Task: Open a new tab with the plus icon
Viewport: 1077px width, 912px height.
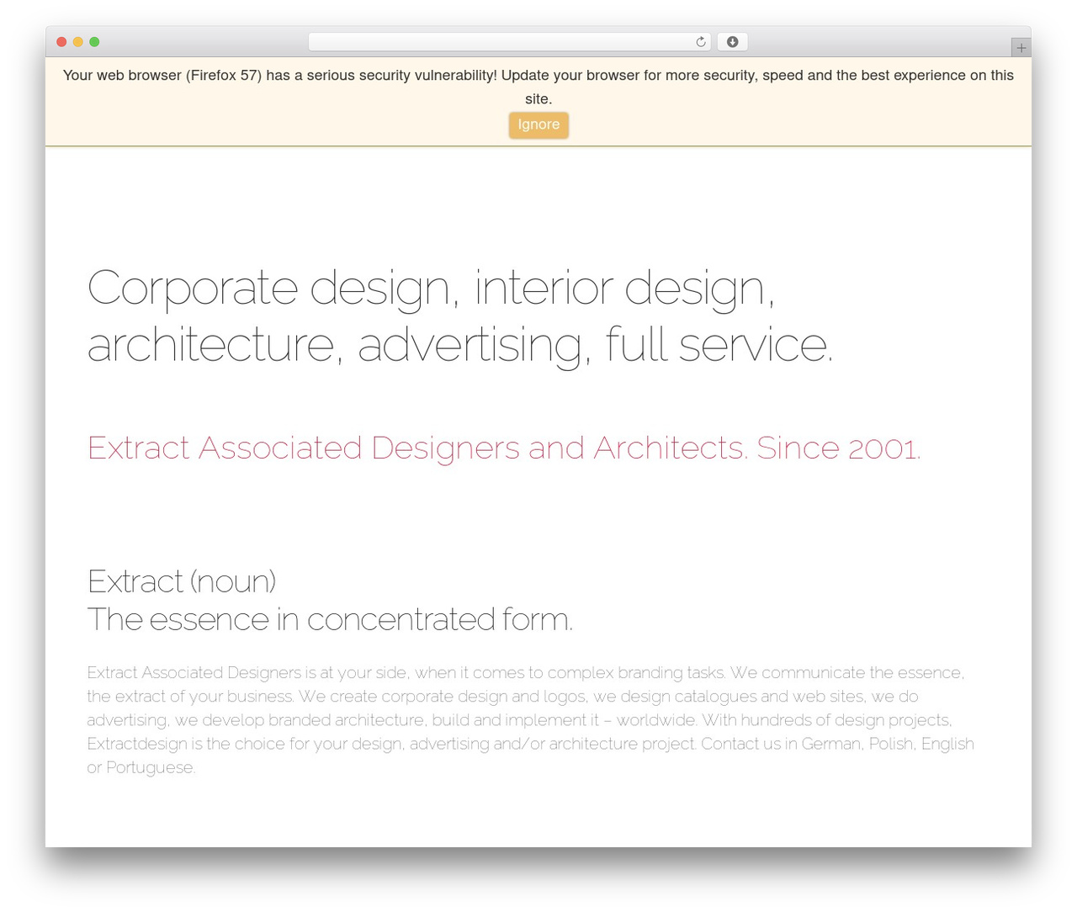Action: (1021, 48)
